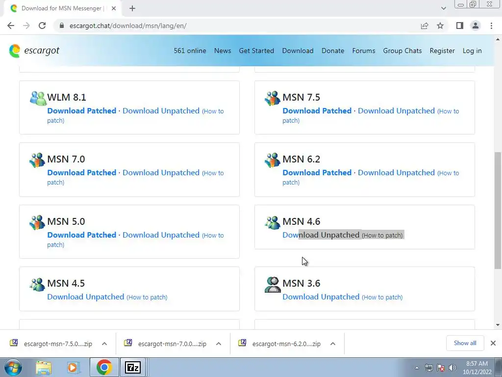Image resolution: width=502 pixels, height=377 pixels.
Task: Click the page vertical scrollbar thumb
Action: point(498,210)
